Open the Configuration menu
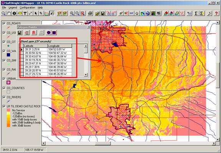This screenshot has height=153, width=221. click(27, 8)
